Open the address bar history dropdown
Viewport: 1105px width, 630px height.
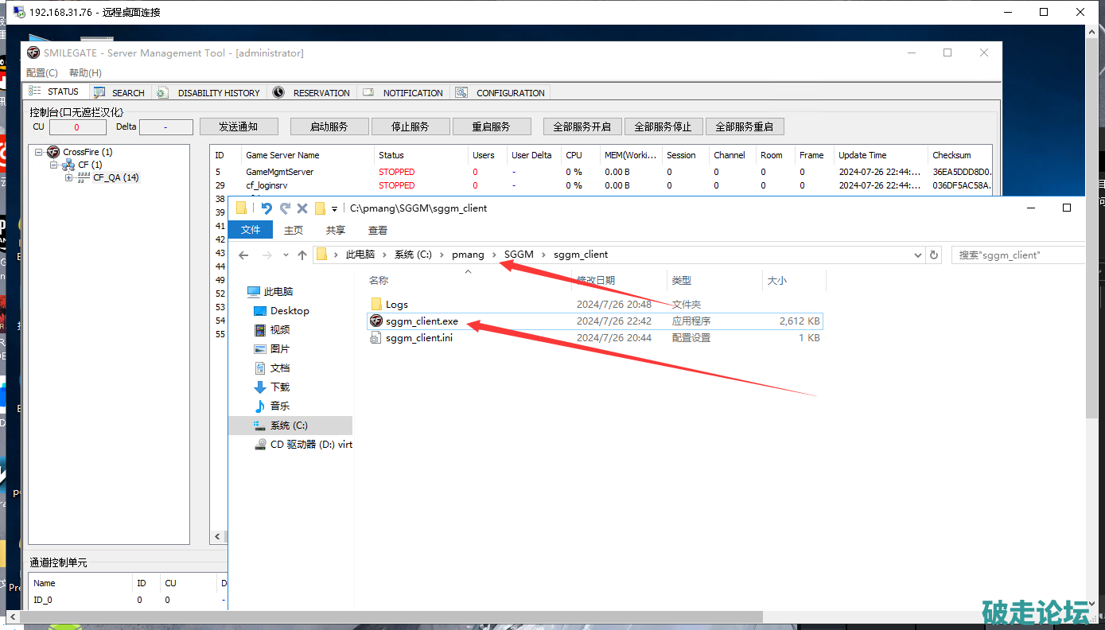tap(919, 255)
